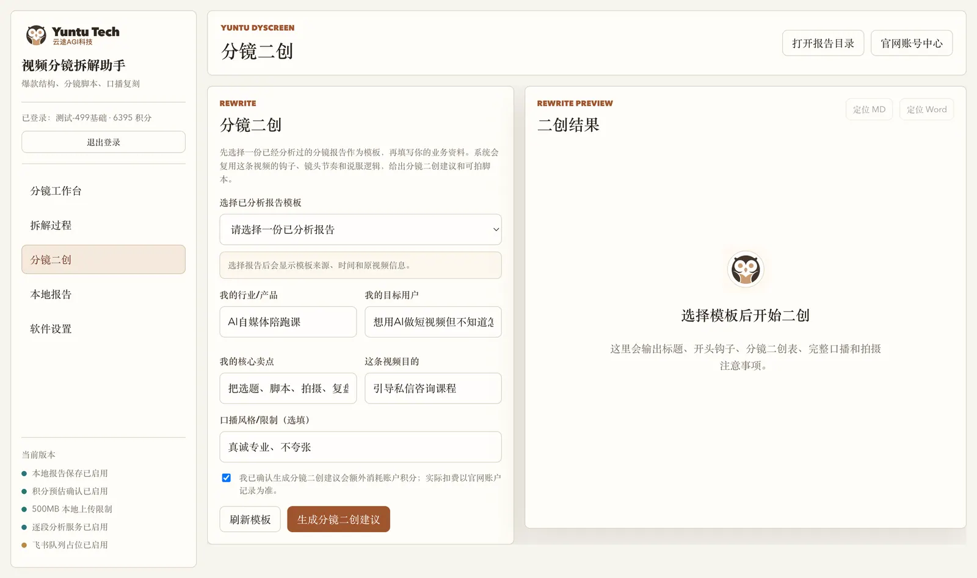Switch to 拆解过程 in the sidebar
Viewport: 977px width, 578px height.
[x=103, y=225]
